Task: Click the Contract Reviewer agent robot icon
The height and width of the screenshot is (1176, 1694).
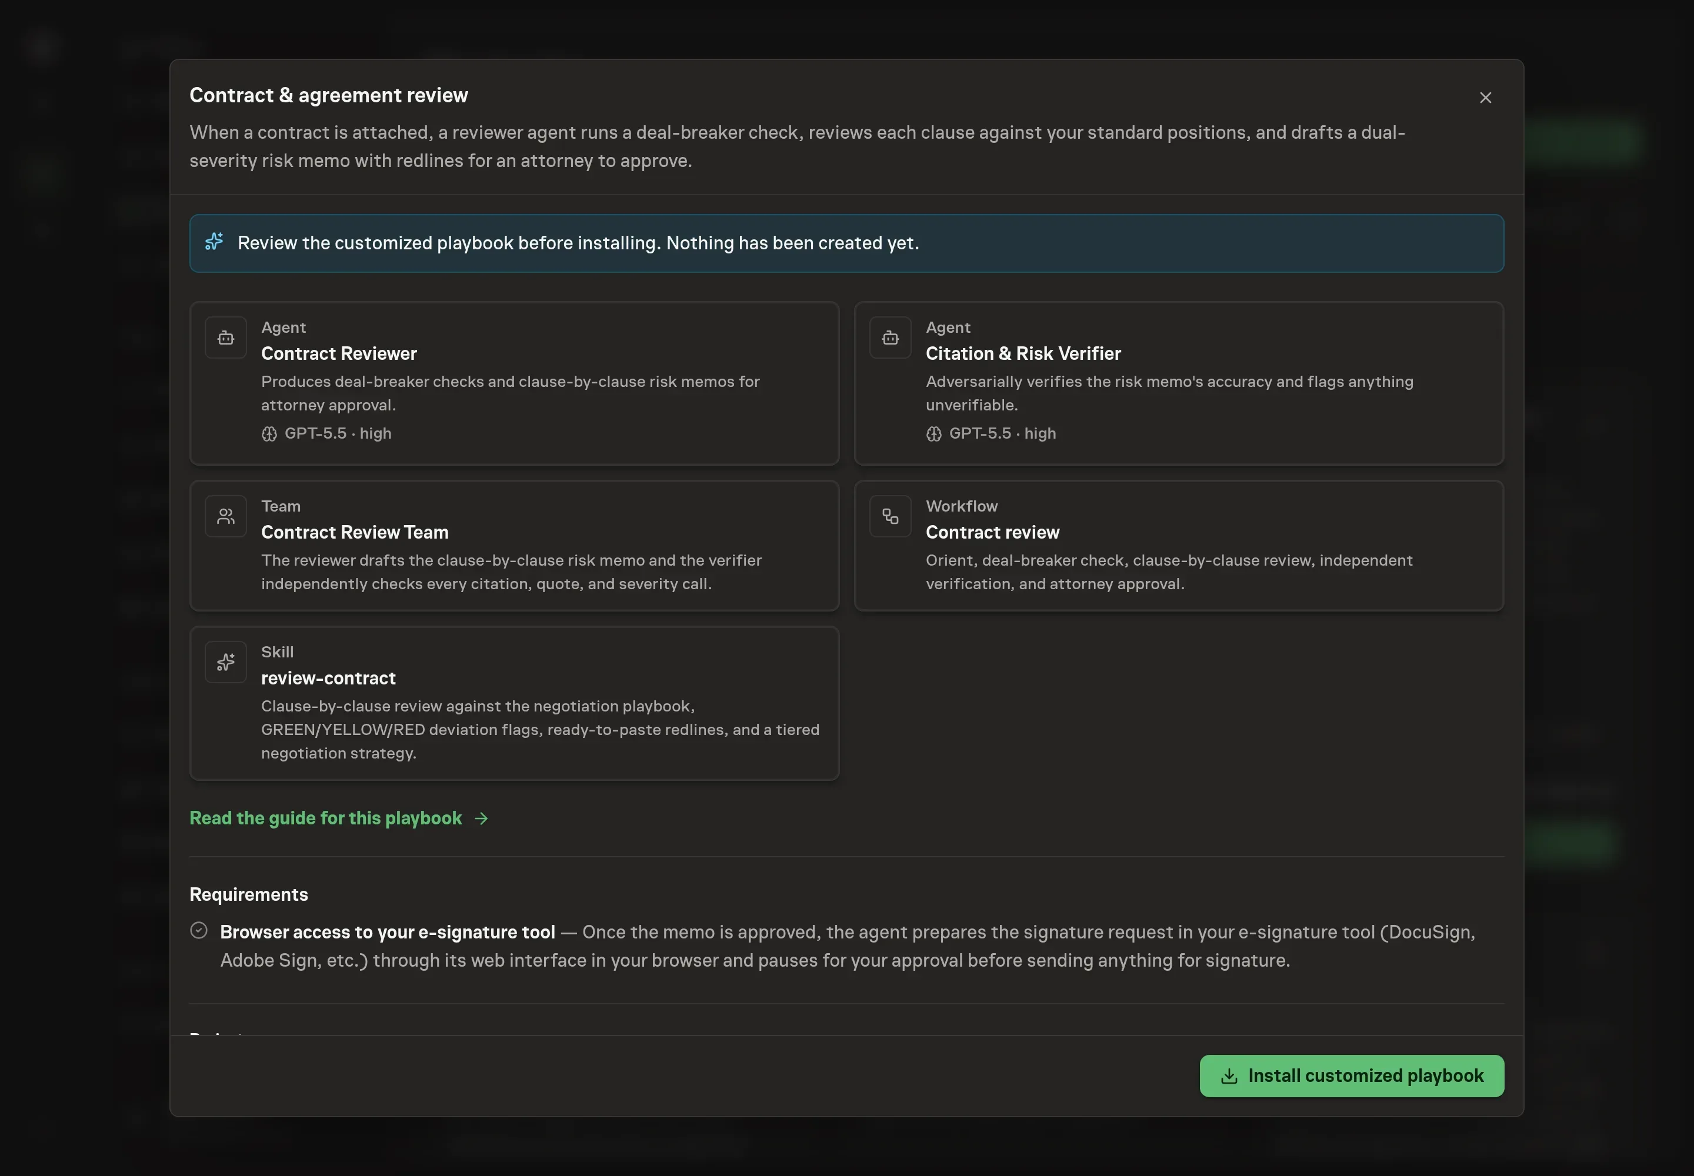Action: pos(225,338)
